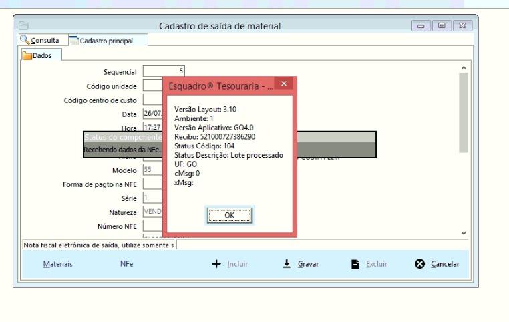Click the Data field showing 26/07
The height and width of the screenshot is (322, 509).
click(153, 114)
